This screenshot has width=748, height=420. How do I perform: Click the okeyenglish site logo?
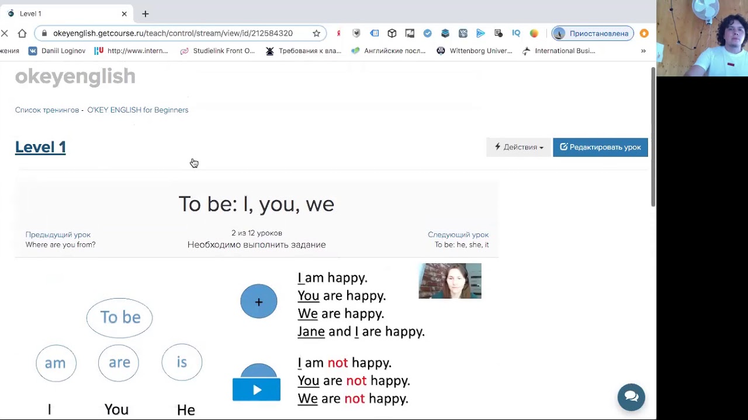point(75,76)
